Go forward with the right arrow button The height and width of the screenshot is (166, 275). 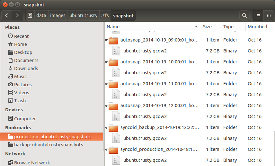(x=17, y=16)
